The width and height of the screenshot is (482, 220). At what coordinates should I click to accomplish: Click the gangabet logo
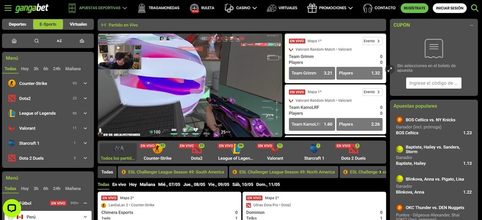pyautogui.click(x=32, y=8)
